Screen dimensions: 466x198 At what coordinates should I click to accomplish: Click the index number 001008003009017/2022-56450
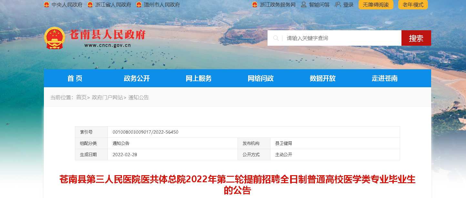146,132
